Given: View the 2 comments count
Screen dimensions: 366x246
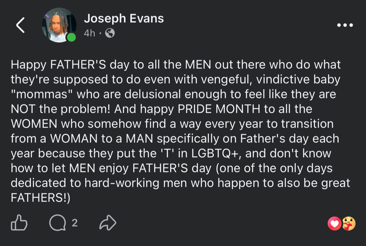Looking at the screenshot, I should [x=75, y=223].
